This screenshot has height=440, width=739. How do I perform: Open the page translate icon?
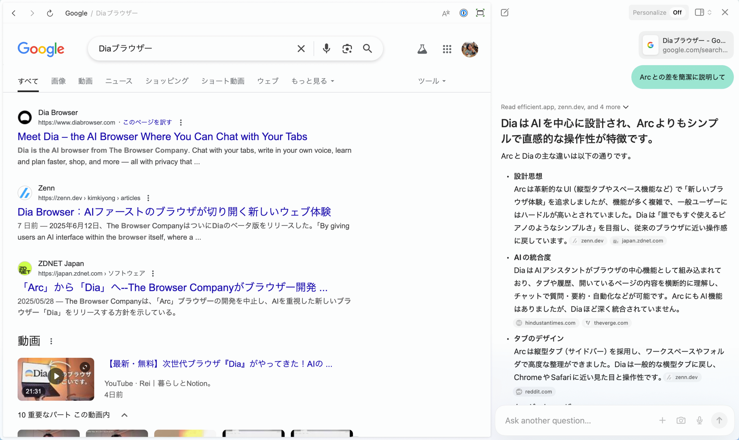[446, 13]
